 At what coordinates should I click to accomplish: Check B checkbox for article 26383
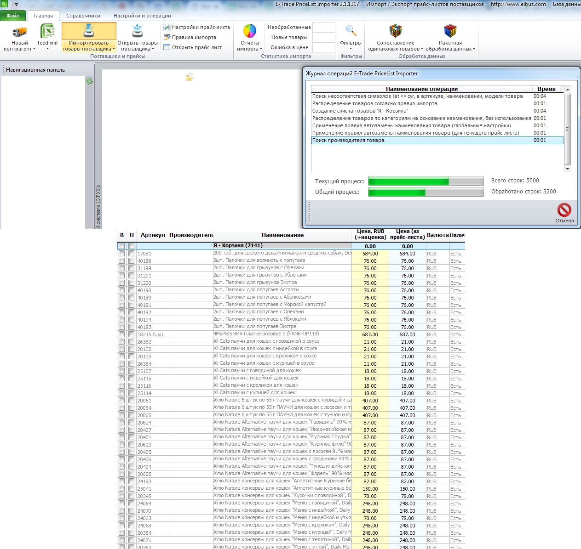pyautogui.click(x=121, y=342)
